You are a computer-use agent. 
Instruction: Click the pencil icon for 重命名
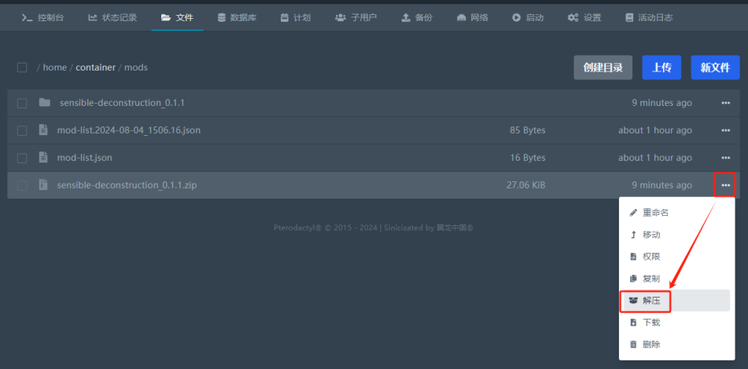[x=633, y=213]
